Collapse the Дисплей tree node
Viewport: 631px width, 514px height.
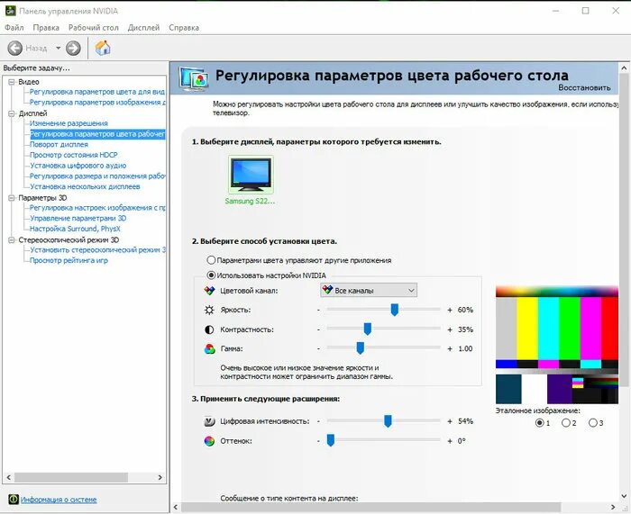click(11, 113)
